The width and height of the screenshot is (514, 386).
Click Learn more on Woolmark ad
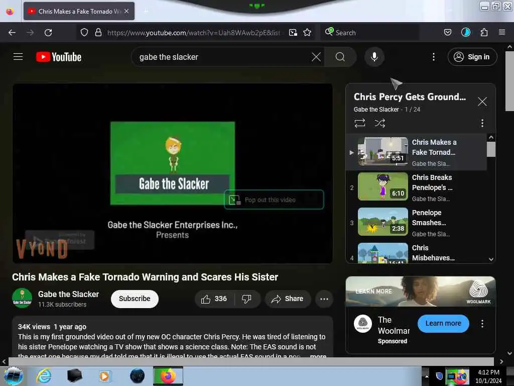click(x=443, y=324)
